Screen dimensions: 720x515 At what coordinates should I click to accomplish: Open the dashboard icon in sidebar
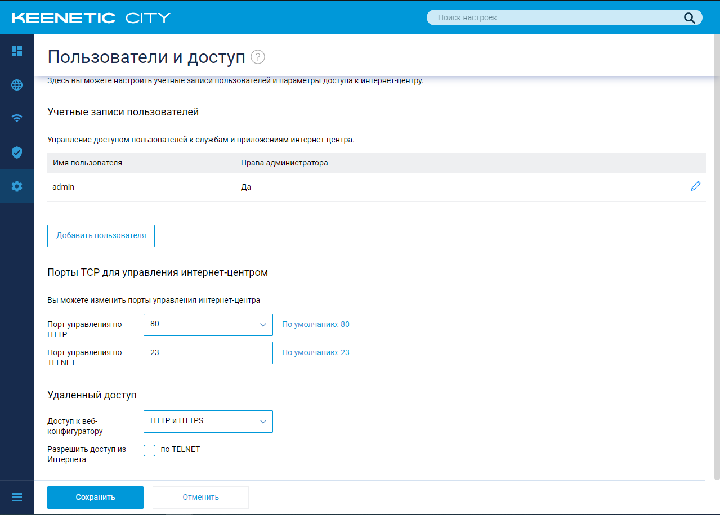(17, 51)
